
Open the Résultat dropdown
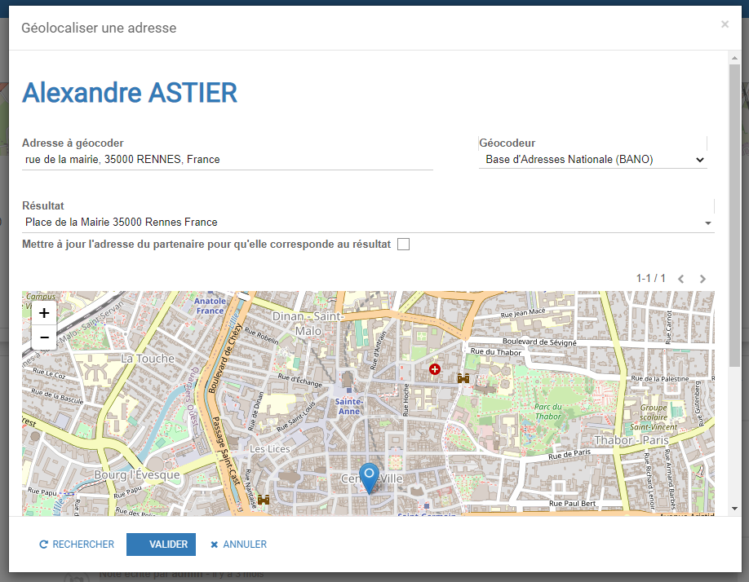click(x=368, y=223)
